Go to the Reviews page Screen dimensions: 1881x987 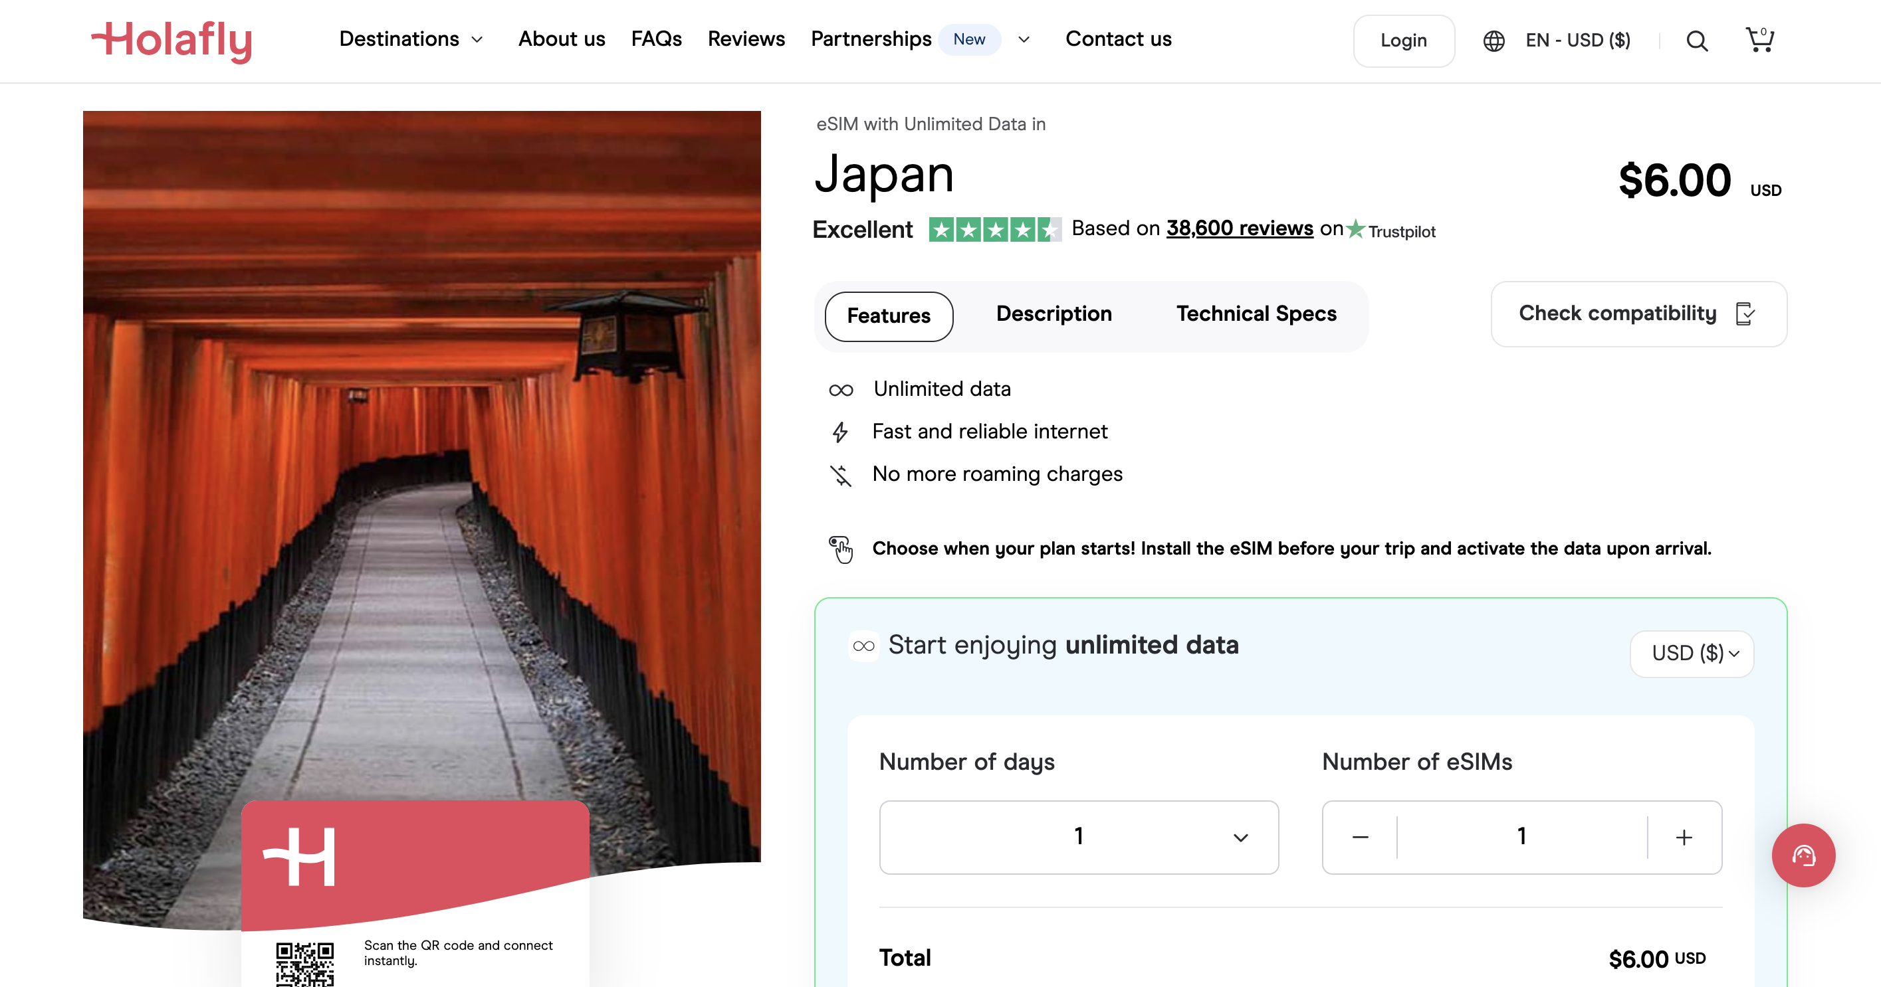[x=746, y=39]
